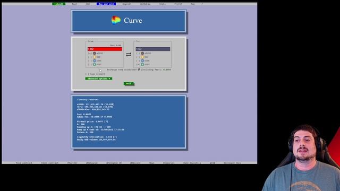Click the sUSD token icon in To box
This screenshot has height=191, width=340.
[x=142, y=53]
